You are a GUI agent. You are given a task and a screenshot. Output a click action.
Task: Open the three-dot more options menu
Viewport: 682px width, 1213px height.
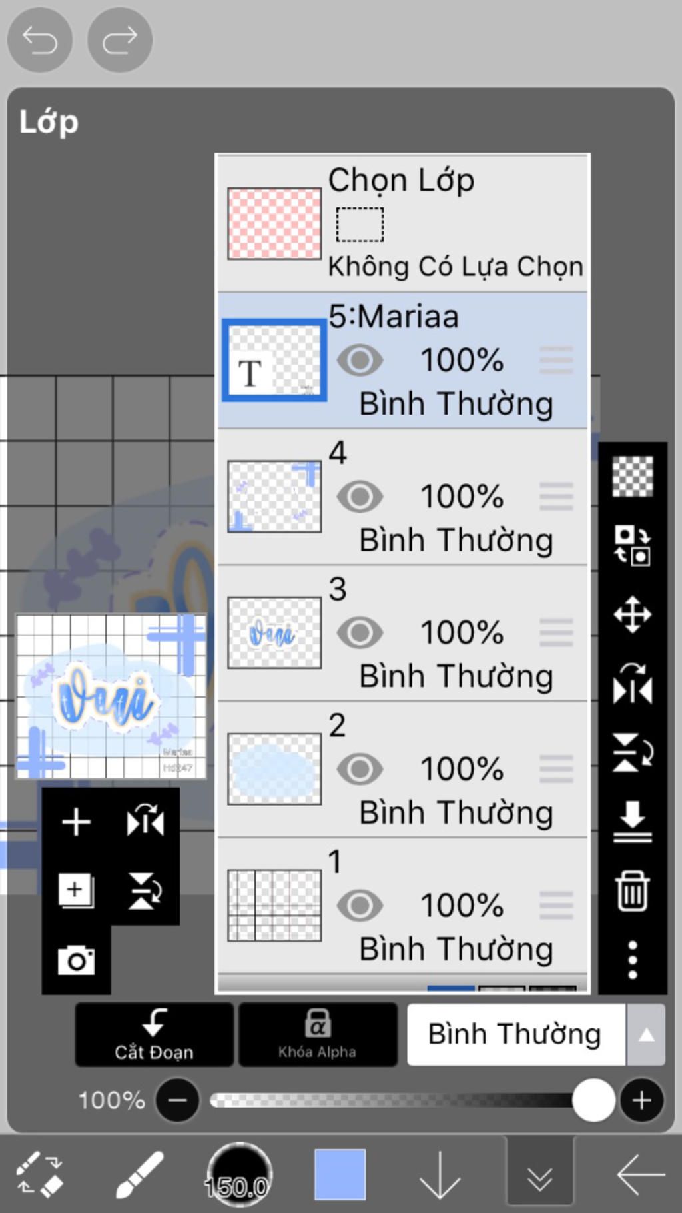point(632,960)
